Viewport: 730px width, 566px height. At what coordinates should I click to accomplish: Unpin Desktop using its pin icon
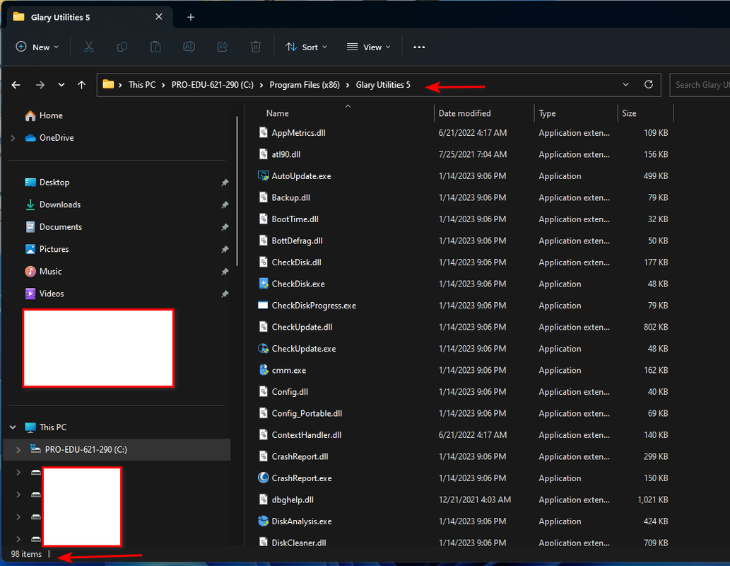click(225, 183)
